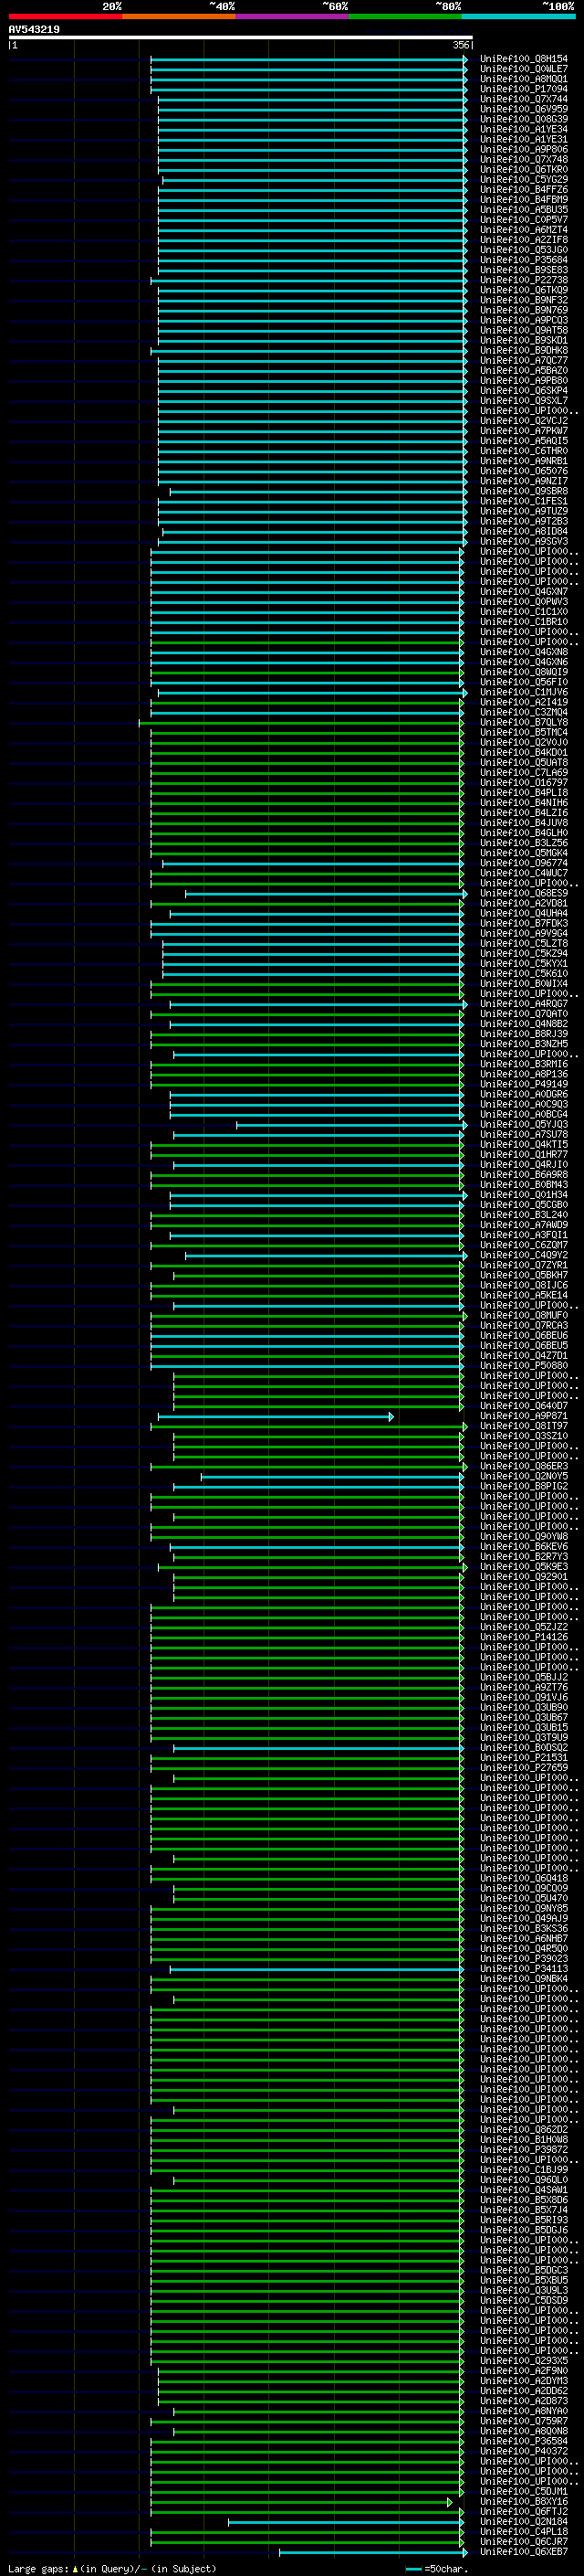584x2576 pixels.
Task: Click label UniRef100_B8XY16
Action: (x=523, y=2502)
